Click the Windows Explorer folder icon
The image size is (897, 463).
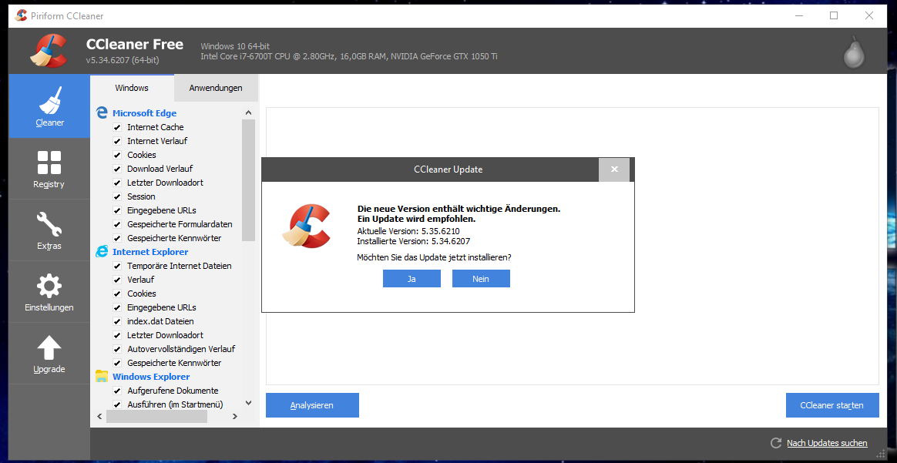pos(102,376)
